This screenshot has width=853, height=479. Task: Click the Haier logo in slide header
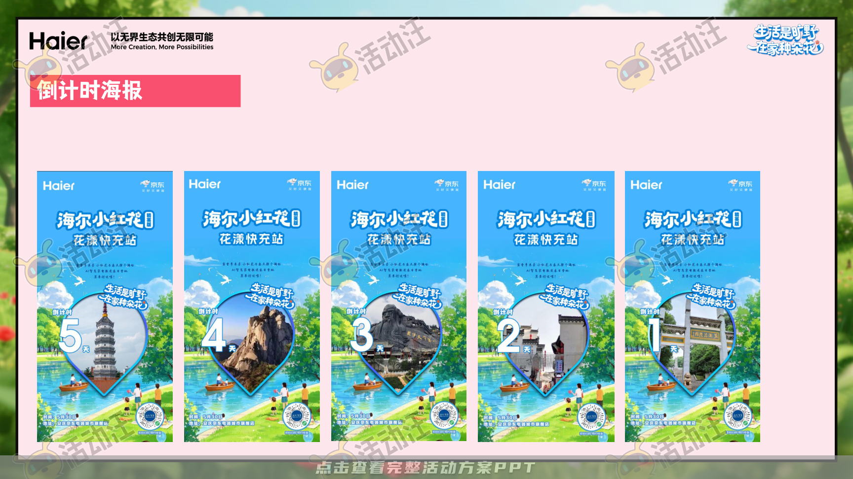[58, 41]
